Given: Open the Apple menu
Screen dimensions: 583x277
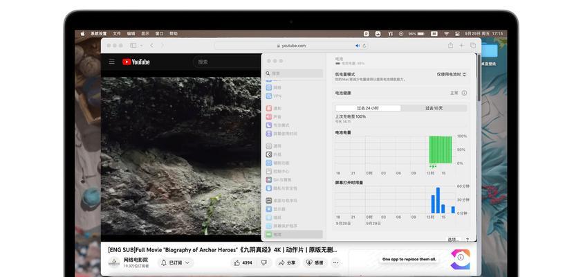Looking at the screenshot, I should pos(82,33).
